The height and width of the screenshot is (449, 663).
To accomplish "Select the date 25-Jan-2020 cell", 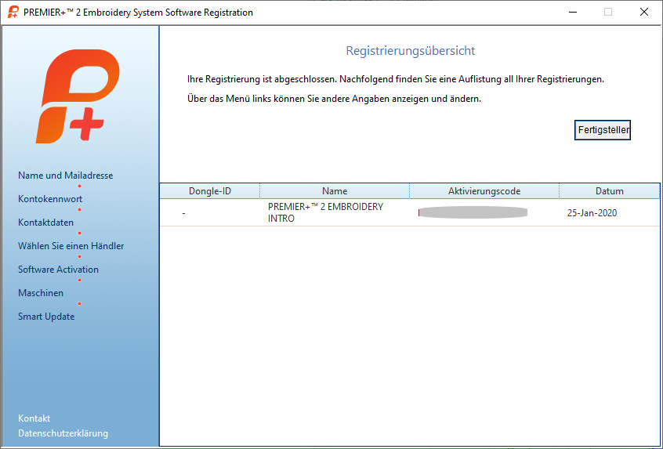I will coord(592,213).
